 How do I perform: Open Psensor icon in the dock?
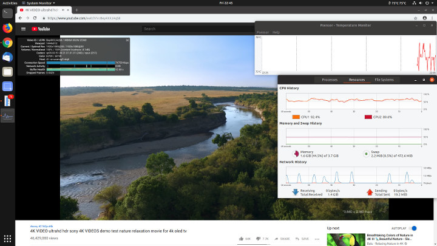7,101
